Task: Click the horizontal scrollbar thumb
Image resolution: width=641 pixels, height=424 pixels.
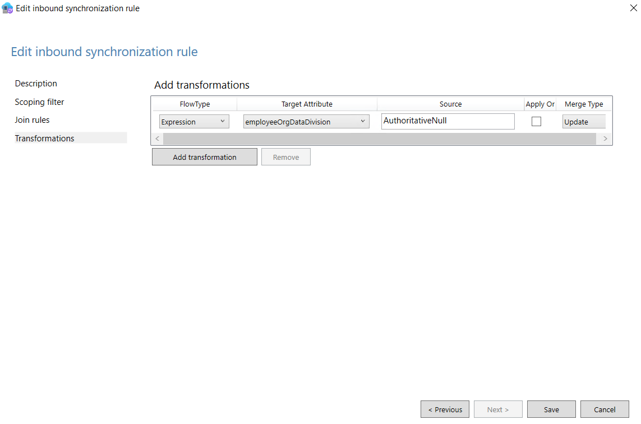Action: point(379,139)
